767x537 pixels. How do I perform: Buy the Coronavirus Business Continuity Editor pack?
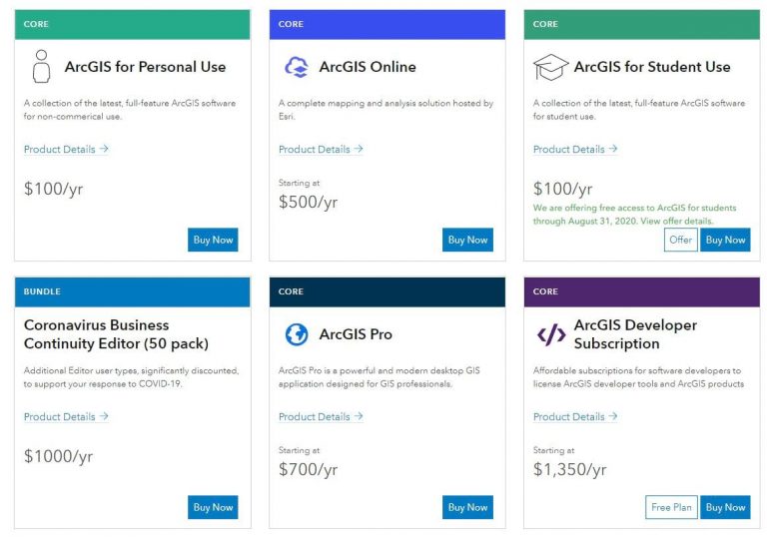click(213, 507)
